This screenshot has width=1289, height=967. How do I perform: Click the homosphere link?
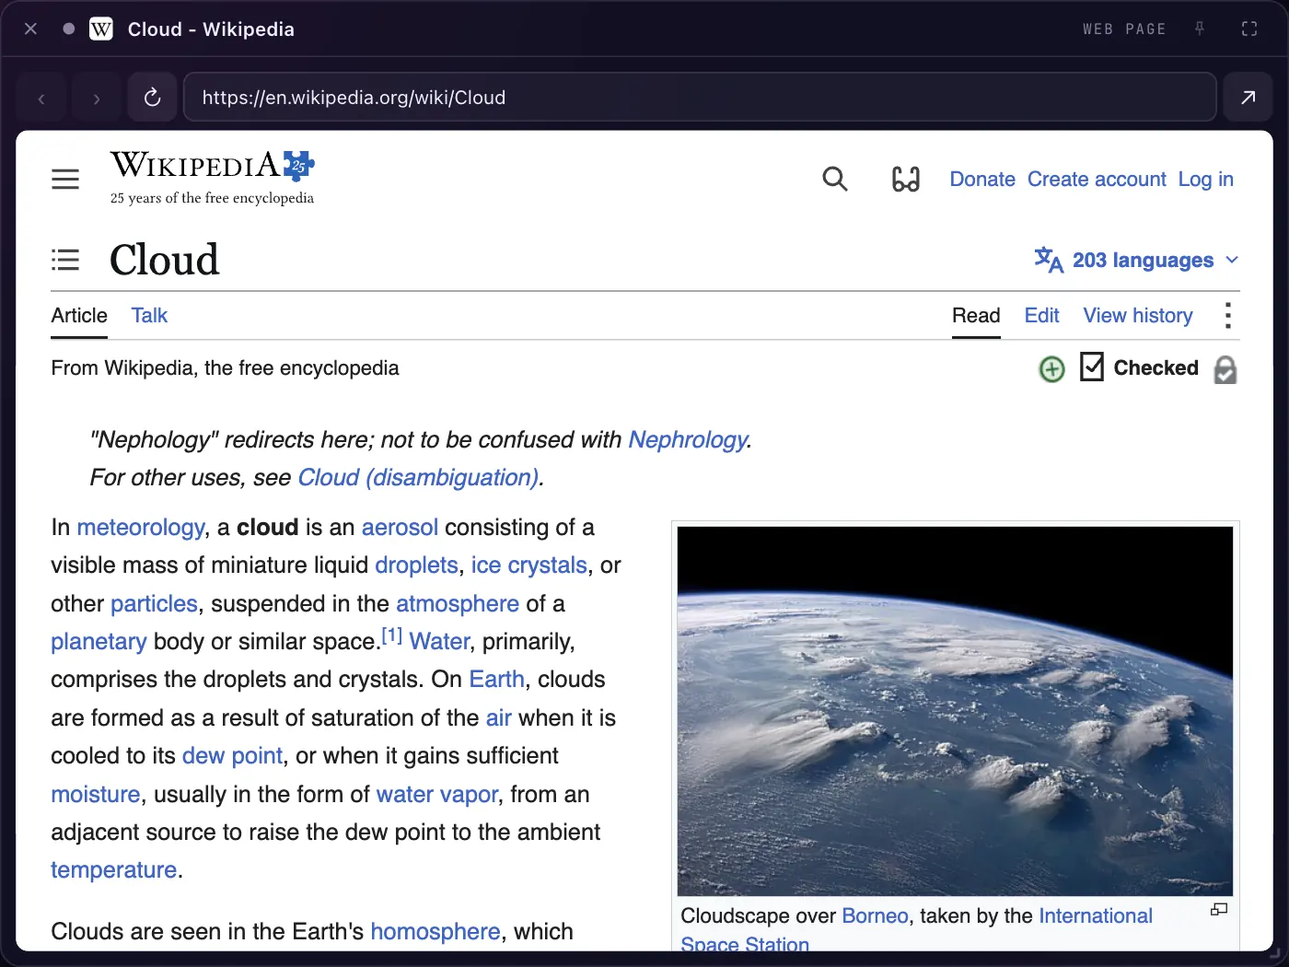tap(435, 932)
